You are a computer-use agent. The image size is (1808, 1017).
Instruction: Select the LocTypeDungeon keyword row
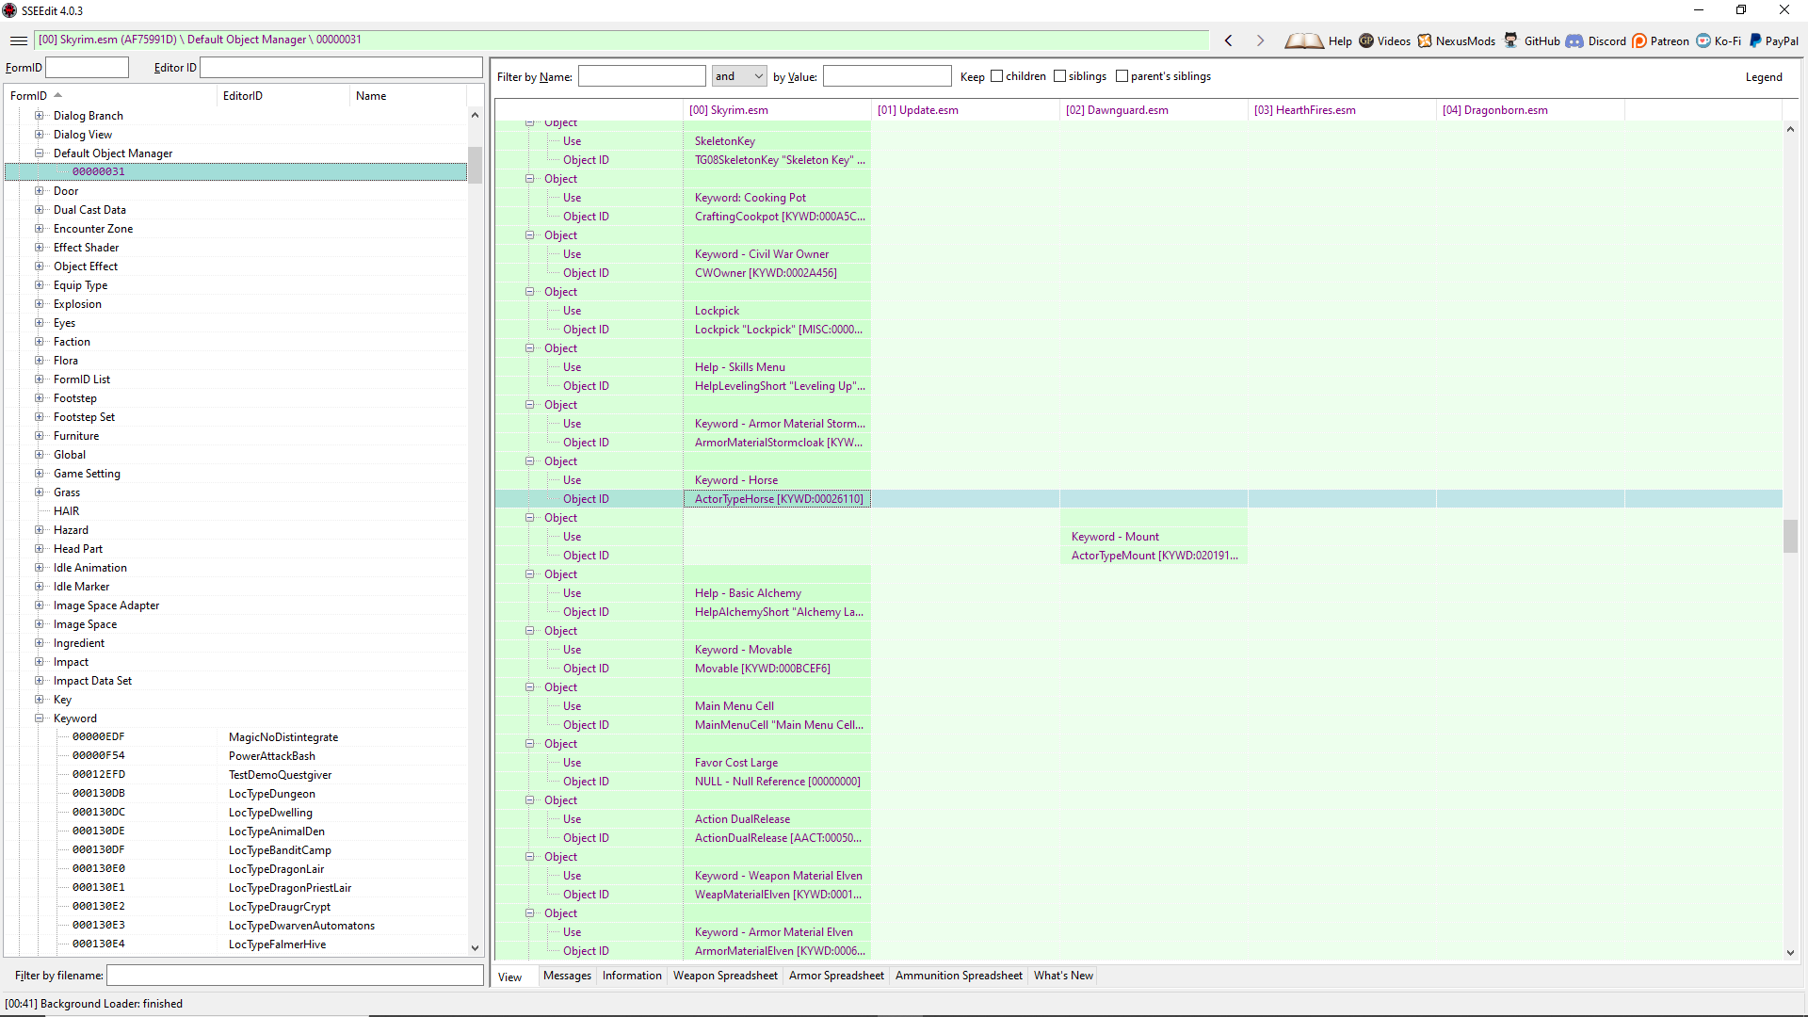click(235, 794)
